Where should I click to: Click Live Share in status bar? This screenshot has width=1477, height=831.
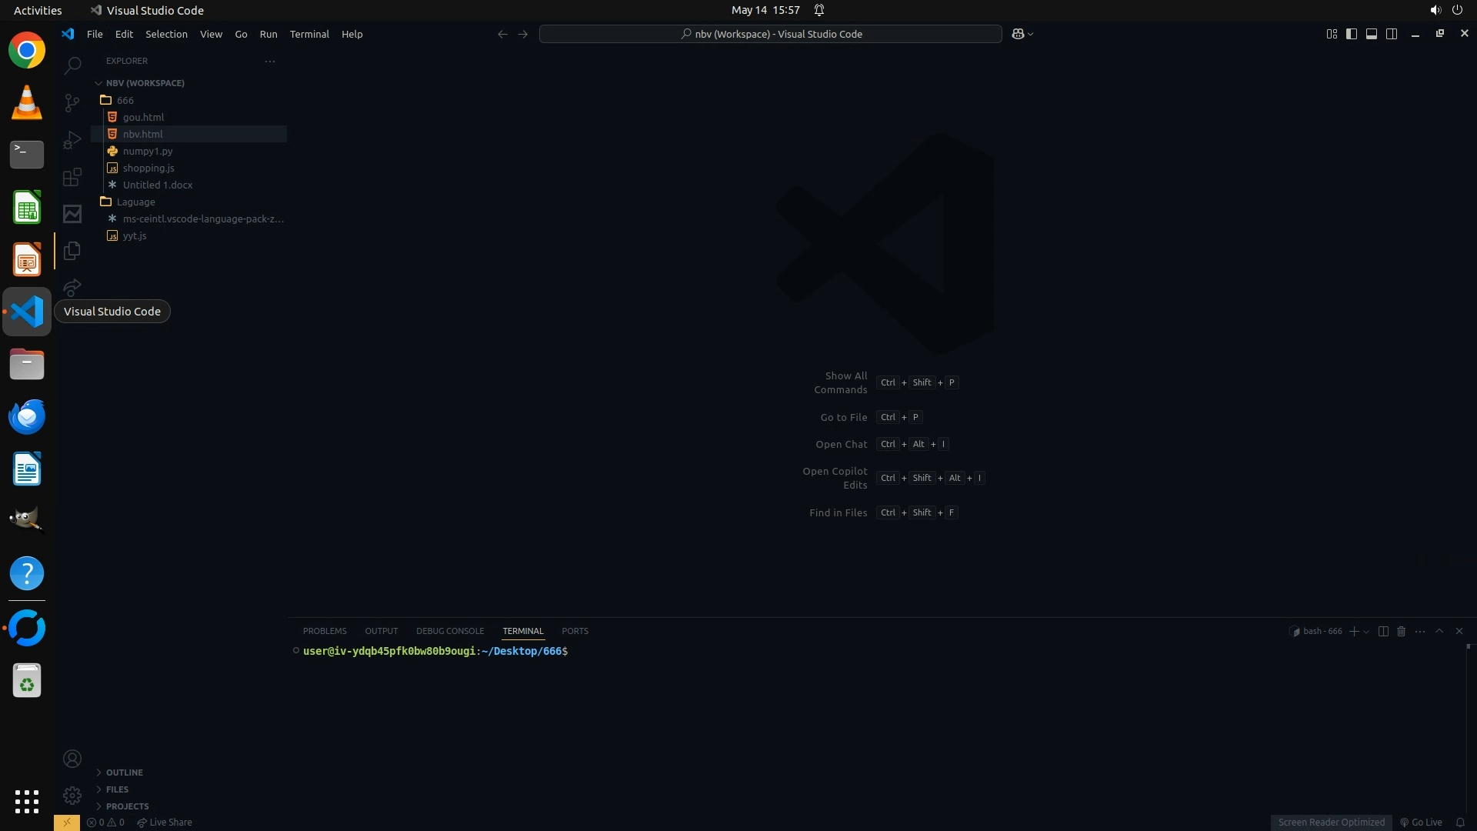pos(165,823)
